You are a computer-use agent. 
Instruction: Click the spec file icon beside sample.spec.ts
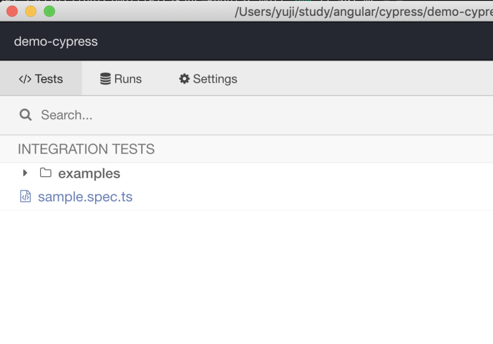(25, 196)
